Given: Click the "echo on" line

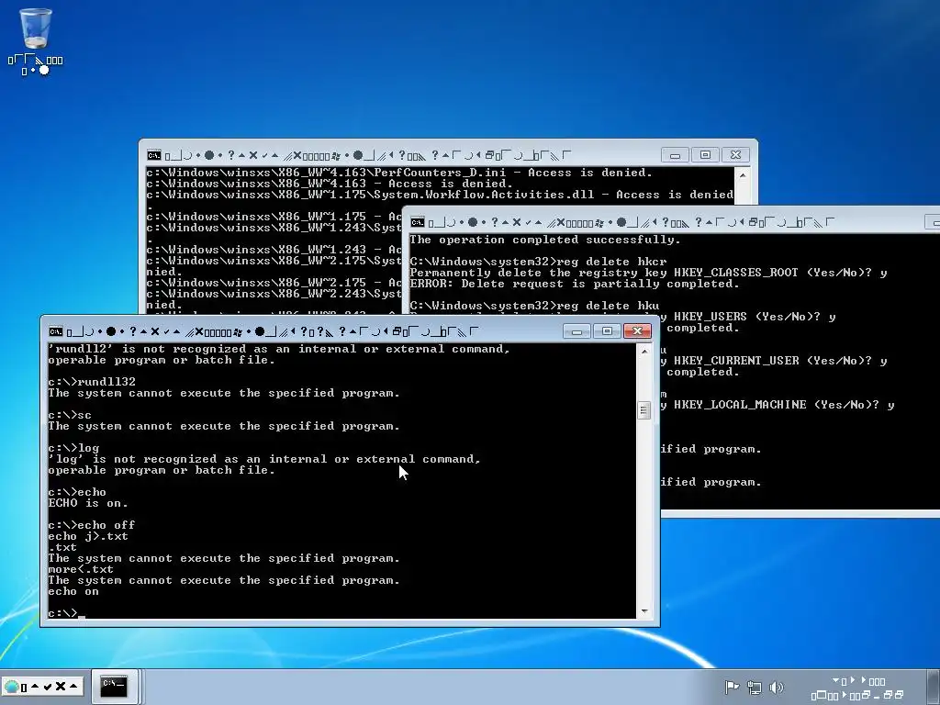Looking at the screenshot, I should point(73,591).
